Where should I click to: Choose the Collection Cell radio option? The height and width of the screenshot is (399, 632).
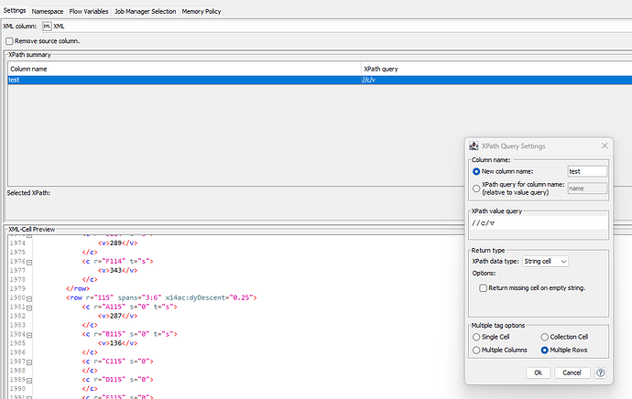[545, 338]
